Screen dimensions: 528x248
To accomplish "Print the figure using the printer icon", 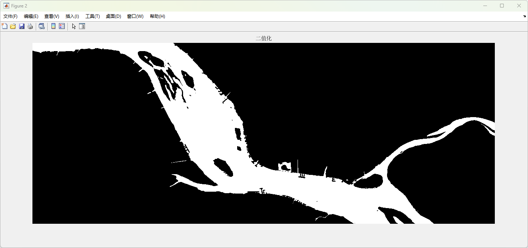I will pyautogui.click(x=30, y=26).
